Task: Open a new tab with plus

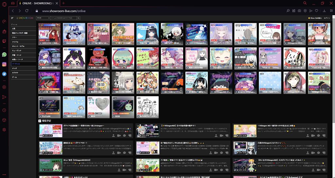Action: pyautogui.click(x=63, y=3)
